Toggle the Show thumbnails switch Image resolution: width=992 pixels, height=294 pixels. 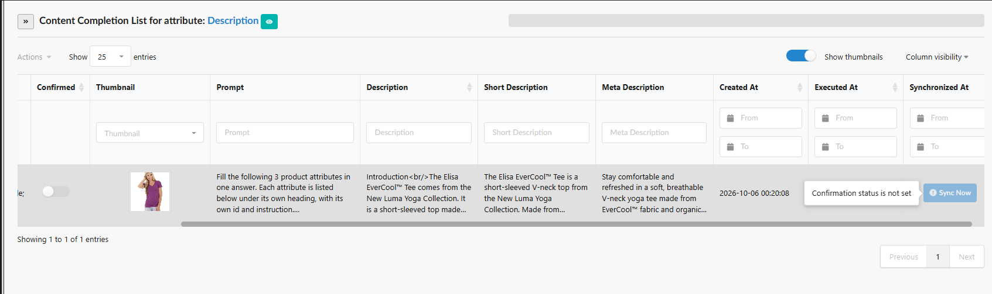[801, 56]
